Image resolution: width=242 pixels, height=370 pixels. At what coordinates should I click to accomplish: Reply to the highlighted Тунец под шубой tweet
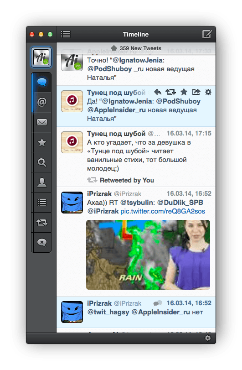(158, 92)
